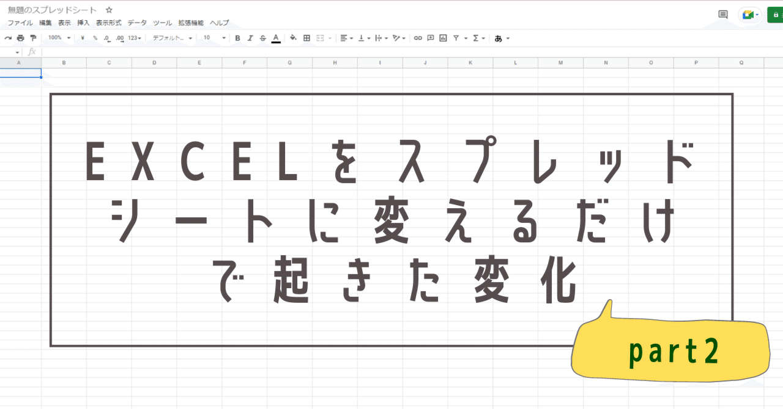
Task: Open the font size 10 dropdown
Action: click(215, 38)
